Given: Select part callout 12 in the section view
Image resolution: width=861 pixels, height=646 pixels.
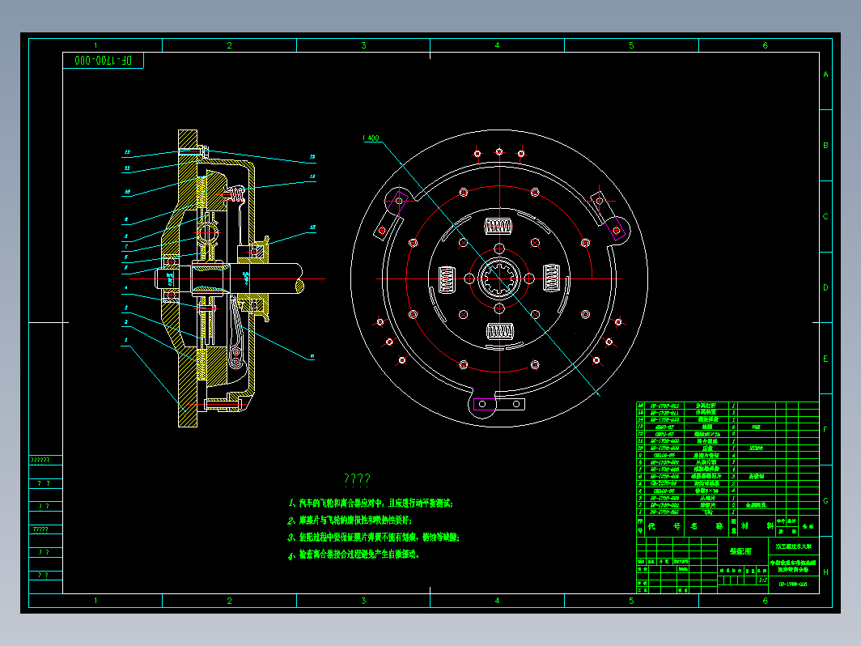Looking at the screenshot, I should [127, 152].
